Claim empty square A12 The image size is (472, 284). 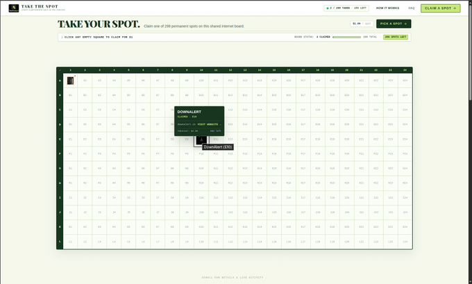tap(230, 81)
